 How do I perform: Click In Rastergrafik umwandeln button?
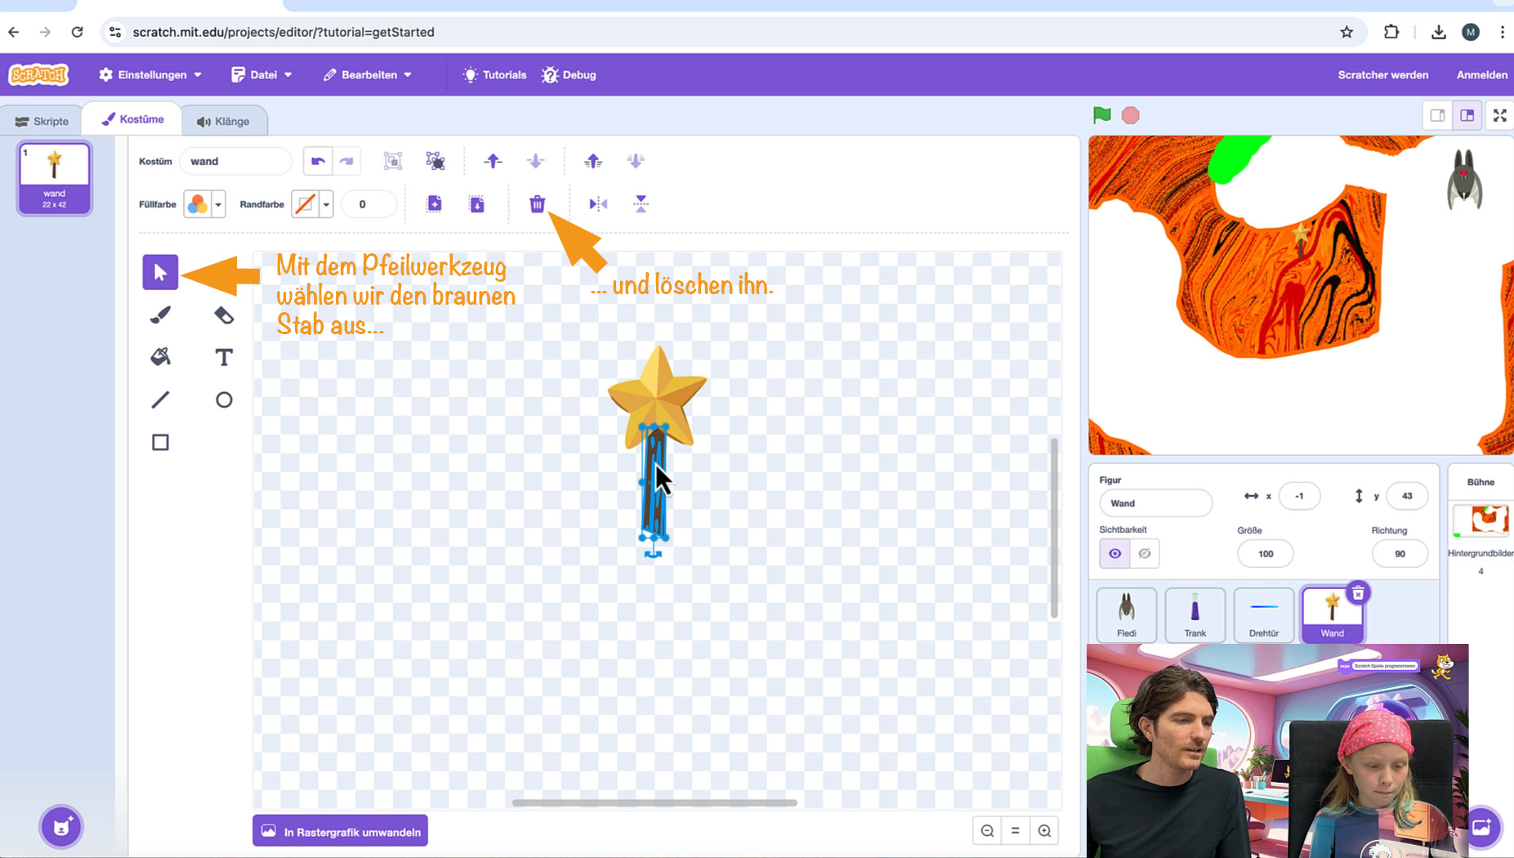(340, 831)
